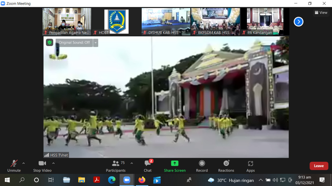332x186 pixels.
Task: Expand video options arrow beside Stop Video
Action: [53, 163]
